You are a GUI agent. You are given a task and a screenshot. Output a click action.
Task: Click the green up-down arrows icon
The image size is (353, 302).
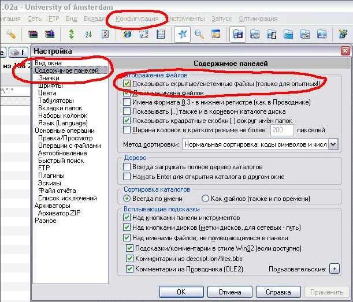[x=72, y=35]
